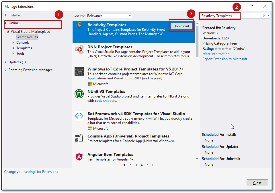Select Console App (Universal) Project Templates title
The height and width of the screenshot is (193, 275).
coord(128,136)
